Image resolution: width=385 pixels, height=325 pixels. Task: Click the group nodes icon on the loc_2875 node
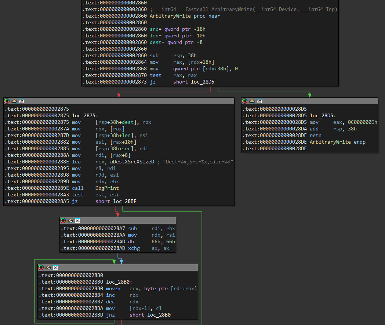(21, 101)
